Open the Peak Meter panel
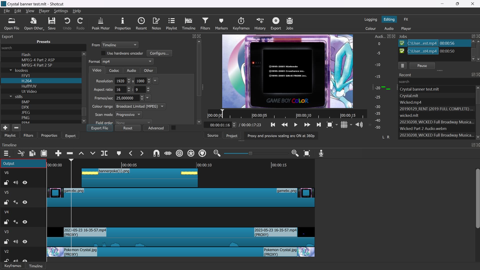 [x=100, y=23]
